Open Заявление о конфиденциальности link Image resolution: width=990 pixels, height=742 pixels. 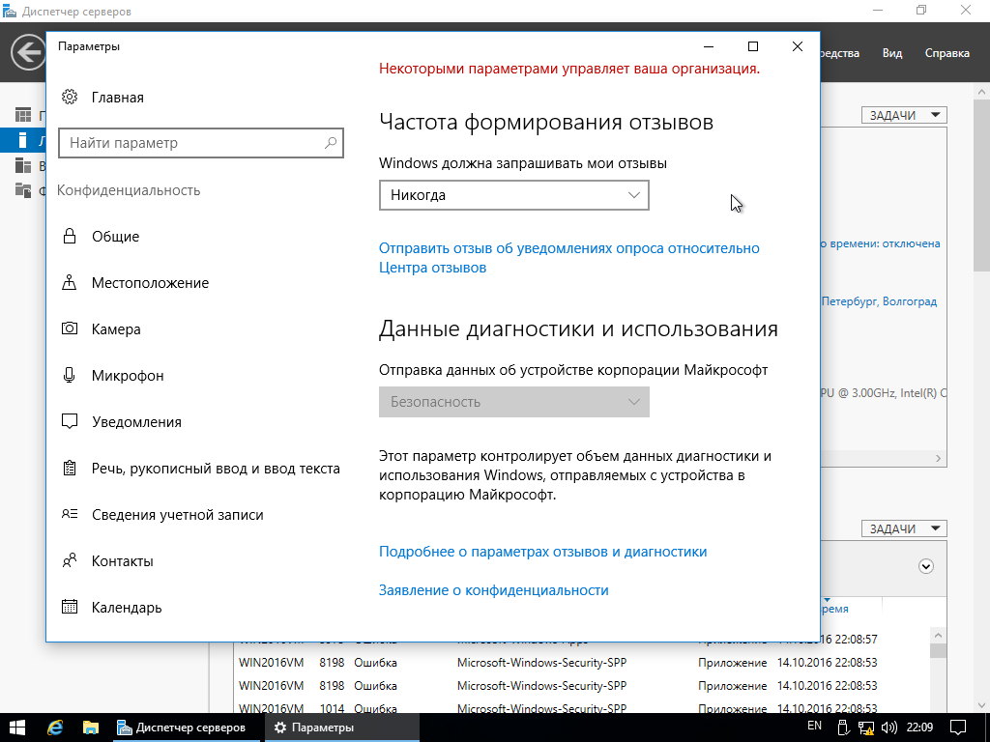click(493, 590)
